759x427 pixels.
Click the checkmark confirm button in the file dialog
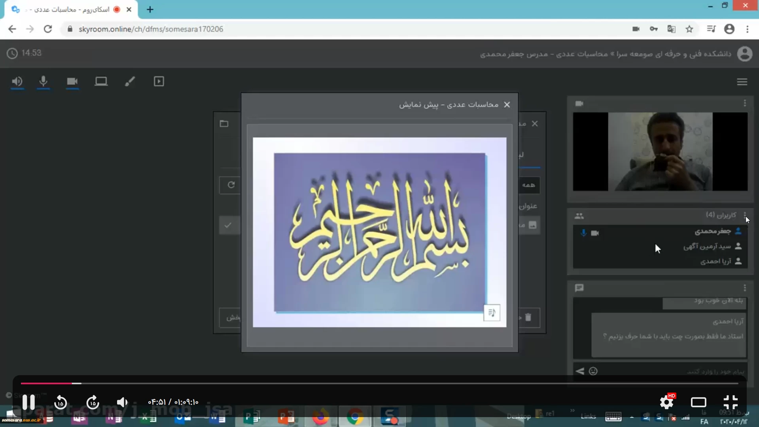tap(228, 226)
